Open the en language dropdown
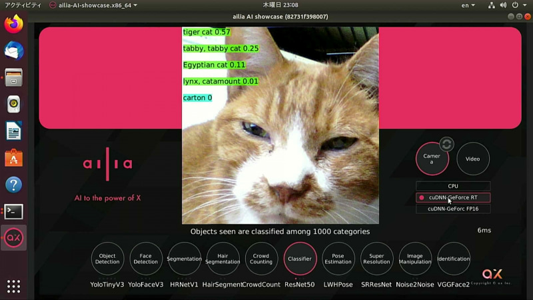This screenshot has height=300, width=533. click(468, 5)
